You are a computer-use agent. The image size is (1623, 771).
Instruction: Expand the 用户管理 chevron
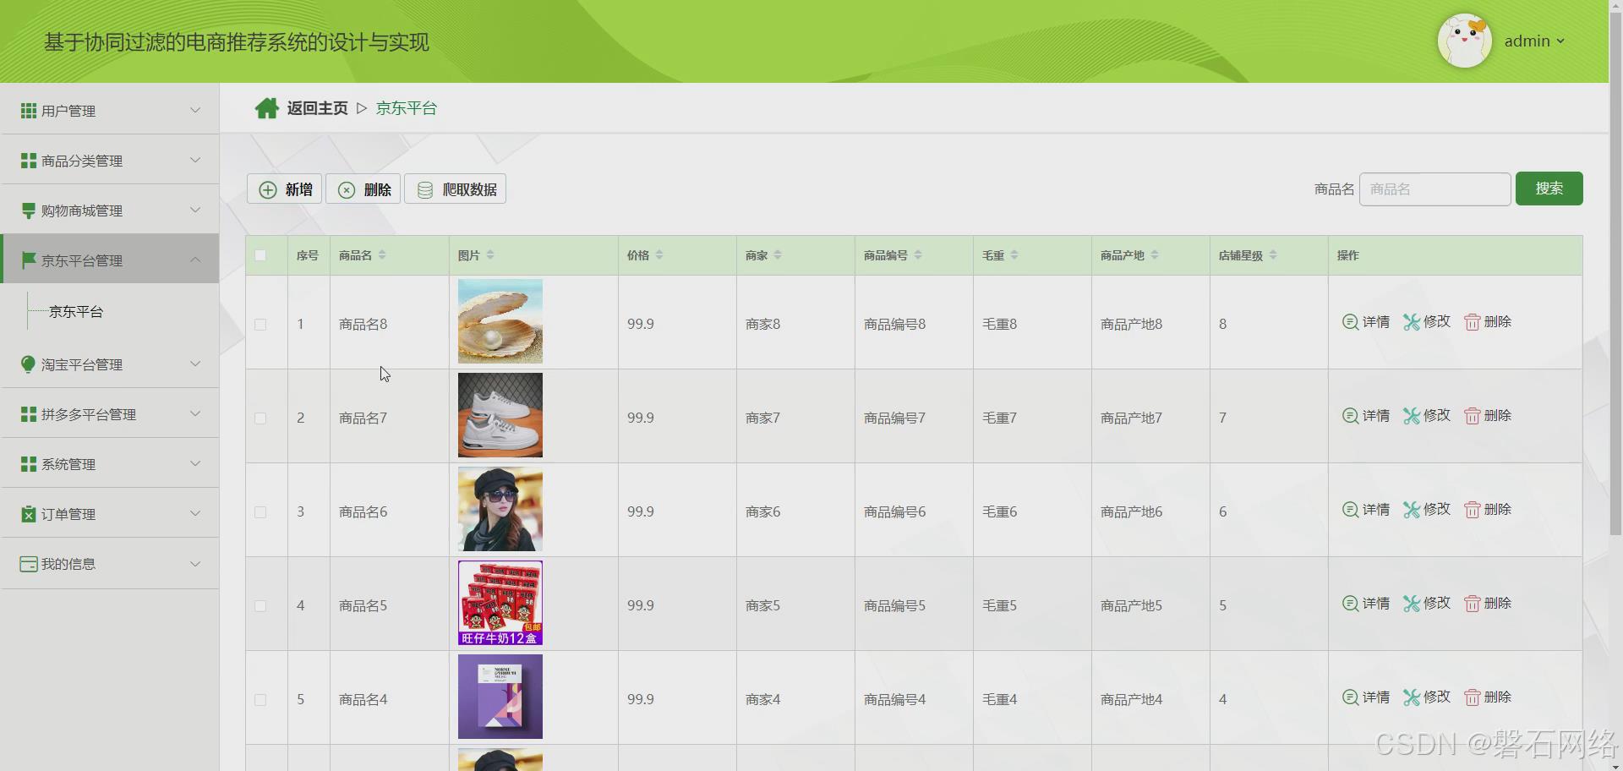pyautogui.click(x=195, y=110)
